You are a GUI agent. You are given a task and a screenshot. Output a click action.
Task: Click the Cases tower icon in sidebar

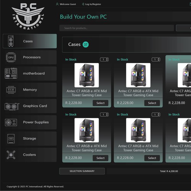(11, 41)
